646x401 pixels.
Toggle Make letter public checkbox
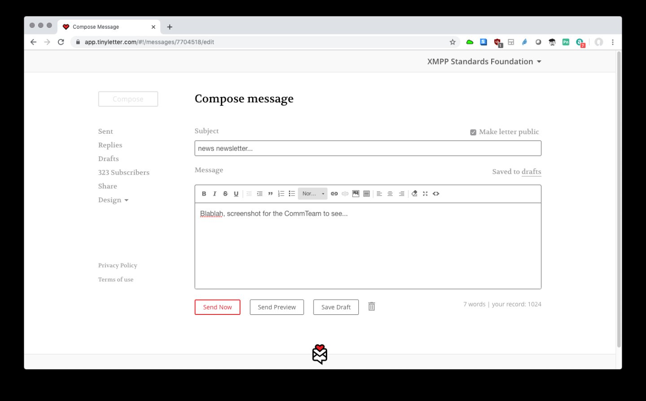point(473,132)
